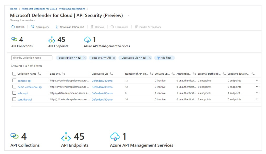This screenshot has width=266, height=154.
Task: Open the demo-conference-api collection link
Action: coord(30,87)
